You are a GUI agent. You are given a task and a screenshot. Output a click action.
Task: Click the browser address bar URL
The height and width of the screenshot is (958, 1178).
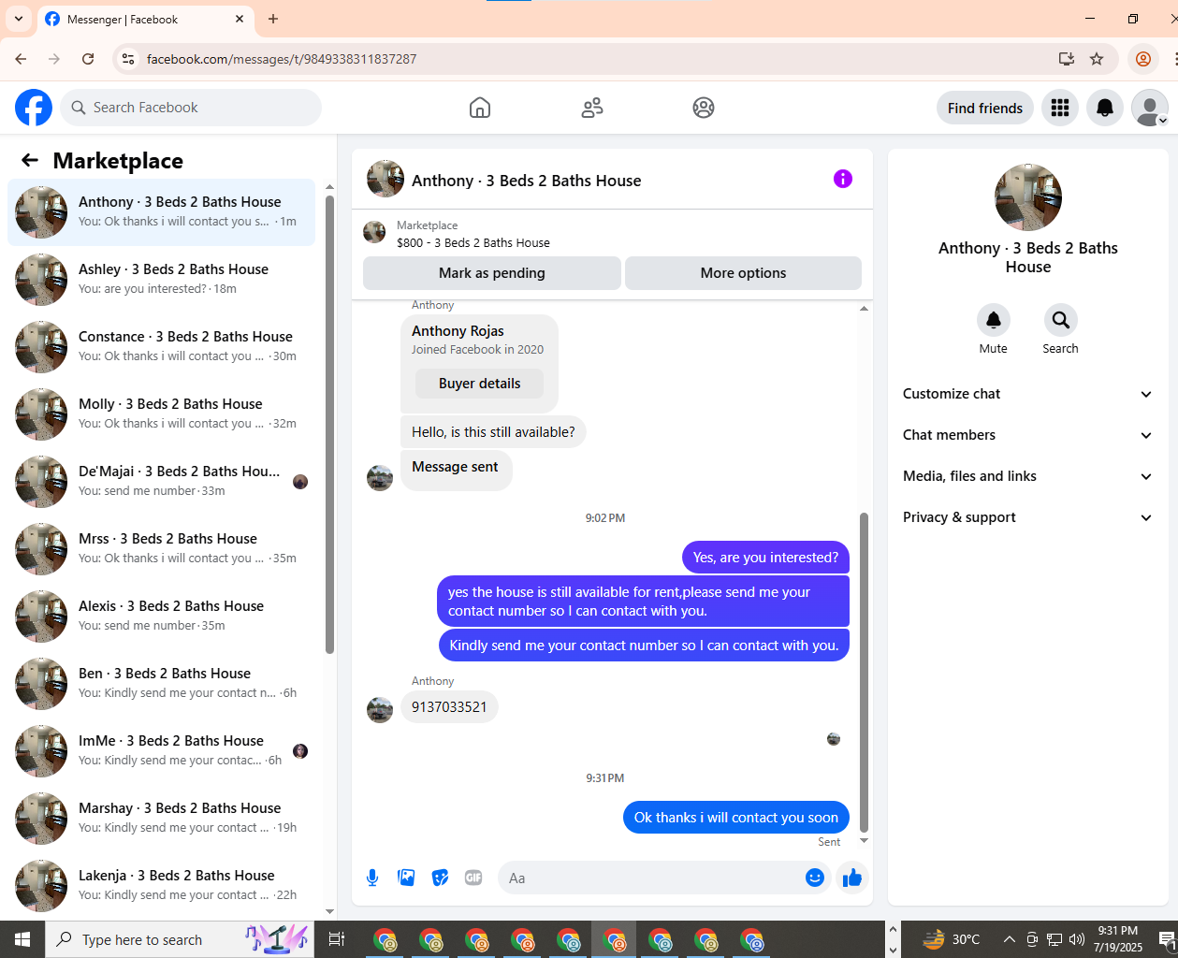click(x=282, y=59)
